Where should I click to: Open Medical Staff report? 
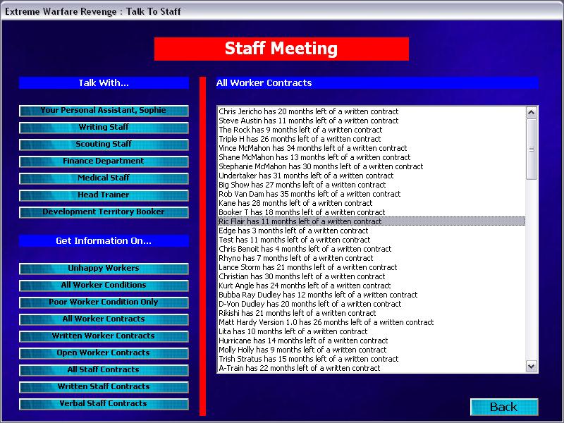(104, 178)
